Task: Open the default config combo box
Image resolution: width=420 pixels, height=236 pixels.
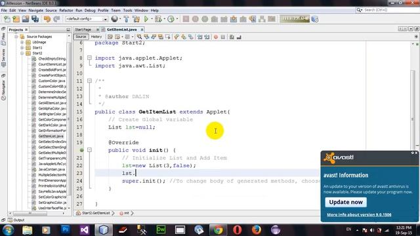Action: click(x=87, y=19)
